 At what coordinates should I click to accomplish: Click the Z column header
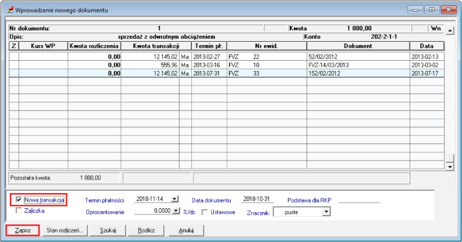click(x=14, y=46)
